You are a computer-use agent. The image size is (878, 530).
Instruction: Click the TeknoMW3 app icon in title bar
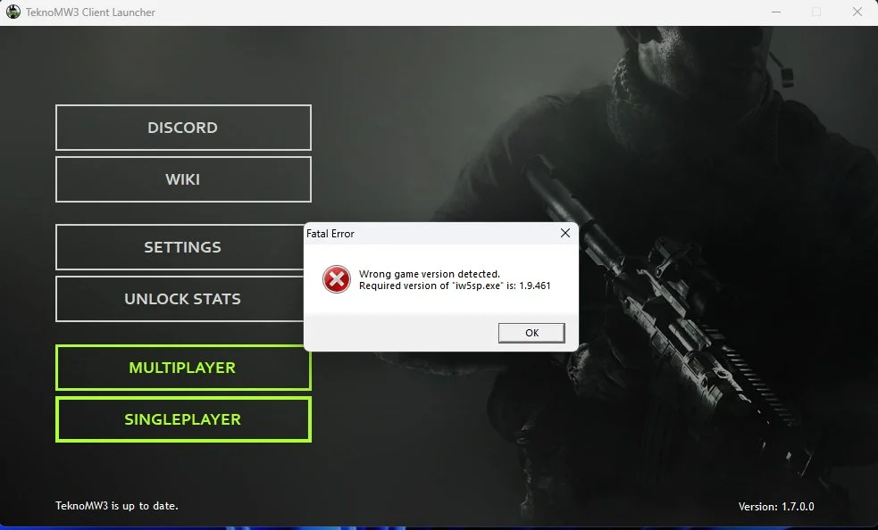[x=13, y=12]
